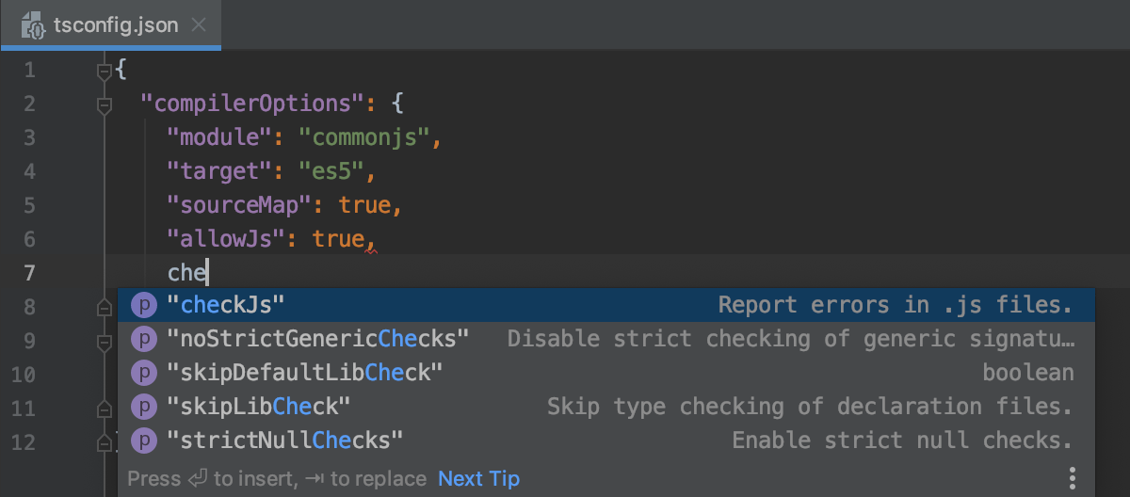Click the "sourceMap" key on line 5
This screenshot has height=497, width=1130.
(x=239, y=205)
